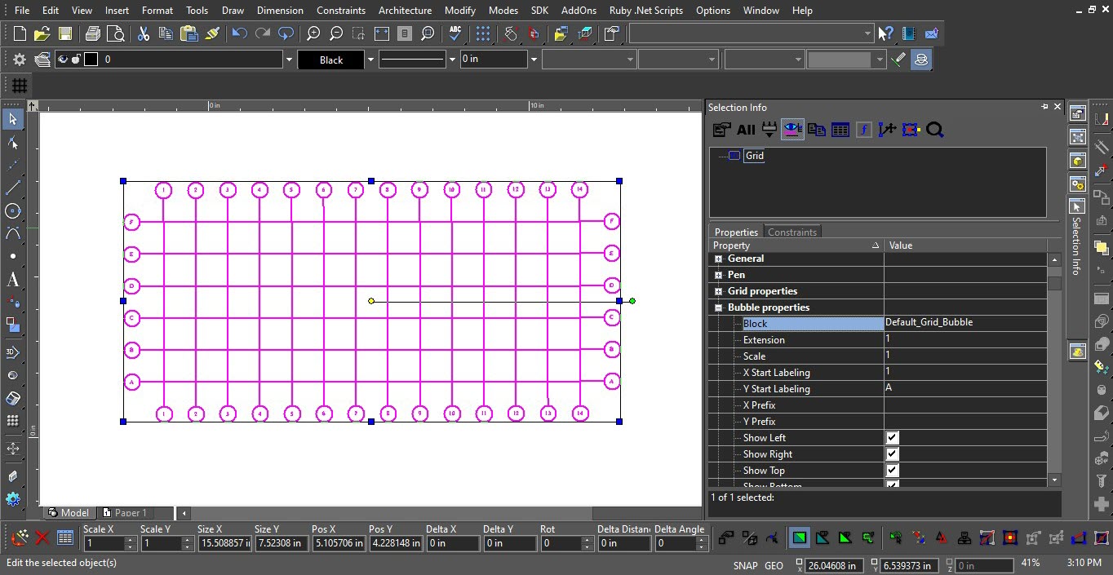Collapse the Bubble properties group
This screenshot has width=1113, height=575.
coord(718,307)
